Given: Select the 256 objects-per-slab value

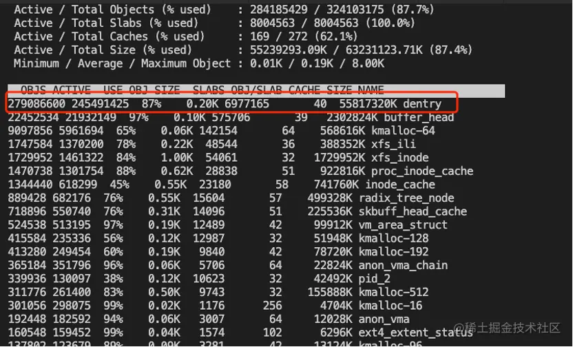Looking at the screenshot, I should coord(272,306).
